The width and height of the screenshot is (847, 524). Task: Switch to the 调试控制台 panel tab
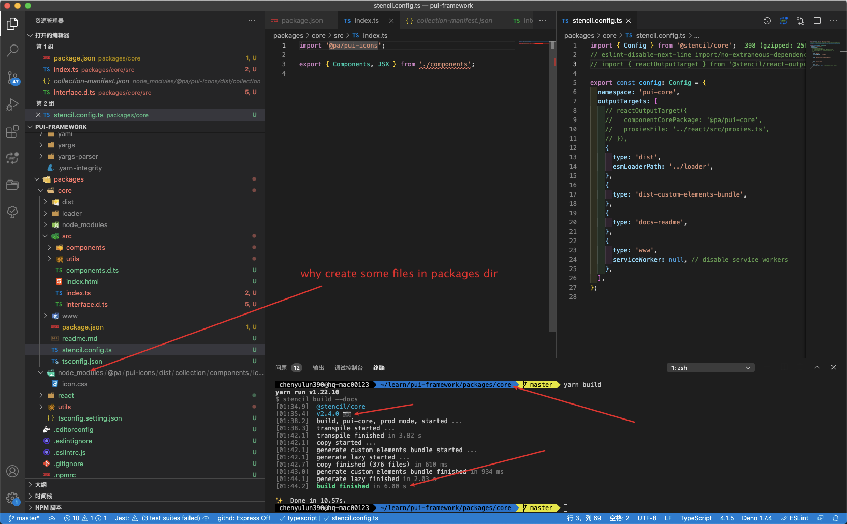click(x=348, y=367)
